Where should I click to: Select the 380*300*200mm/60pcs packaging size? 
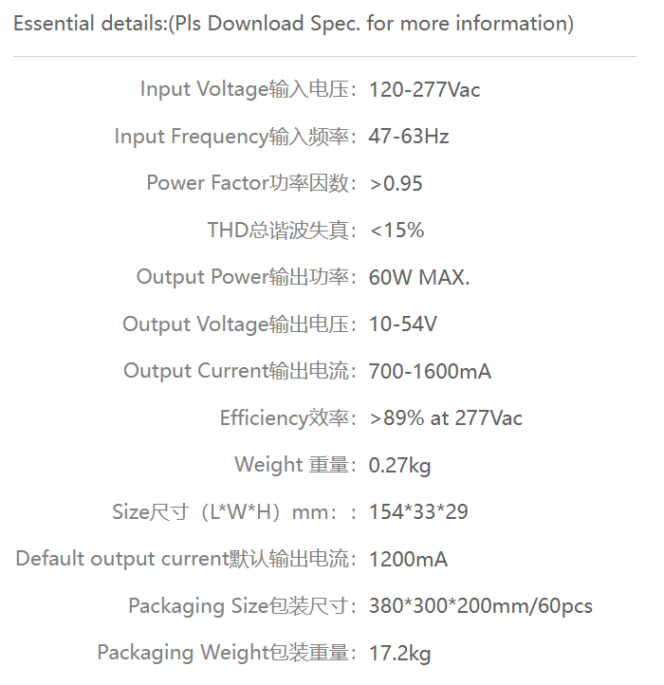(x=481, y=606)
